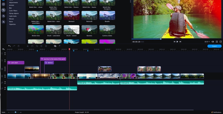The image size is (223, 114).
Task: Mute the preview player volume
Action: coord(213,42)
